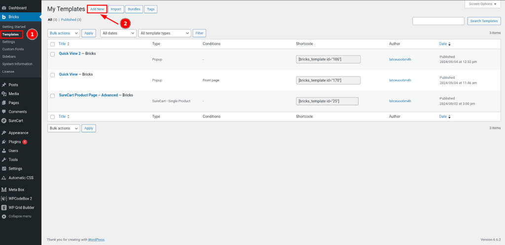
Task: Open Posts via its pin icon
Action: click(x=4, y=85)
